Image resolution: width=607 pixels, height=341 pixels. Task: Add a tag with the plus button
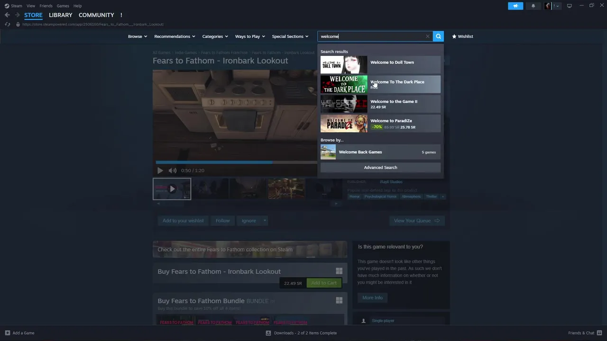point(443,197)
